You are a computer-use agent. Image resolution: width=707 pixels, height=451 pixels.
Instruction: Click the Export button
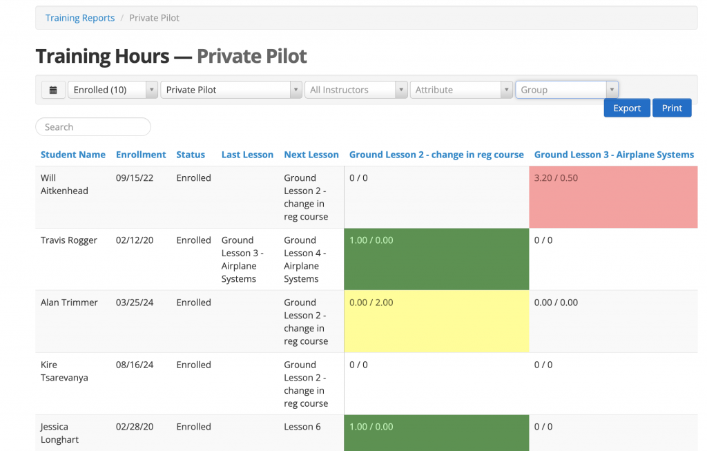[x=626, y=108]
